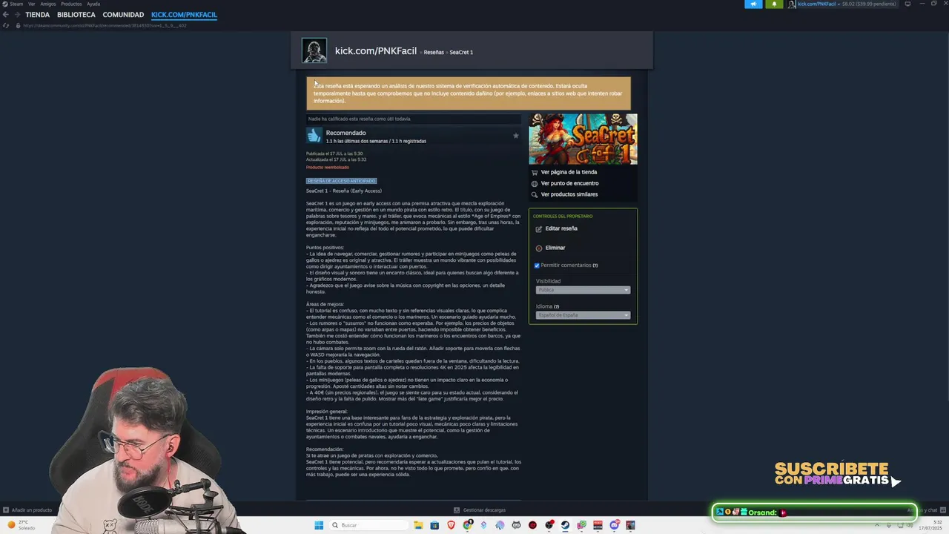949x534 pixels.
Task: Click the kick.com/PNKFacil profile name heading
Action: coord(376,50)
